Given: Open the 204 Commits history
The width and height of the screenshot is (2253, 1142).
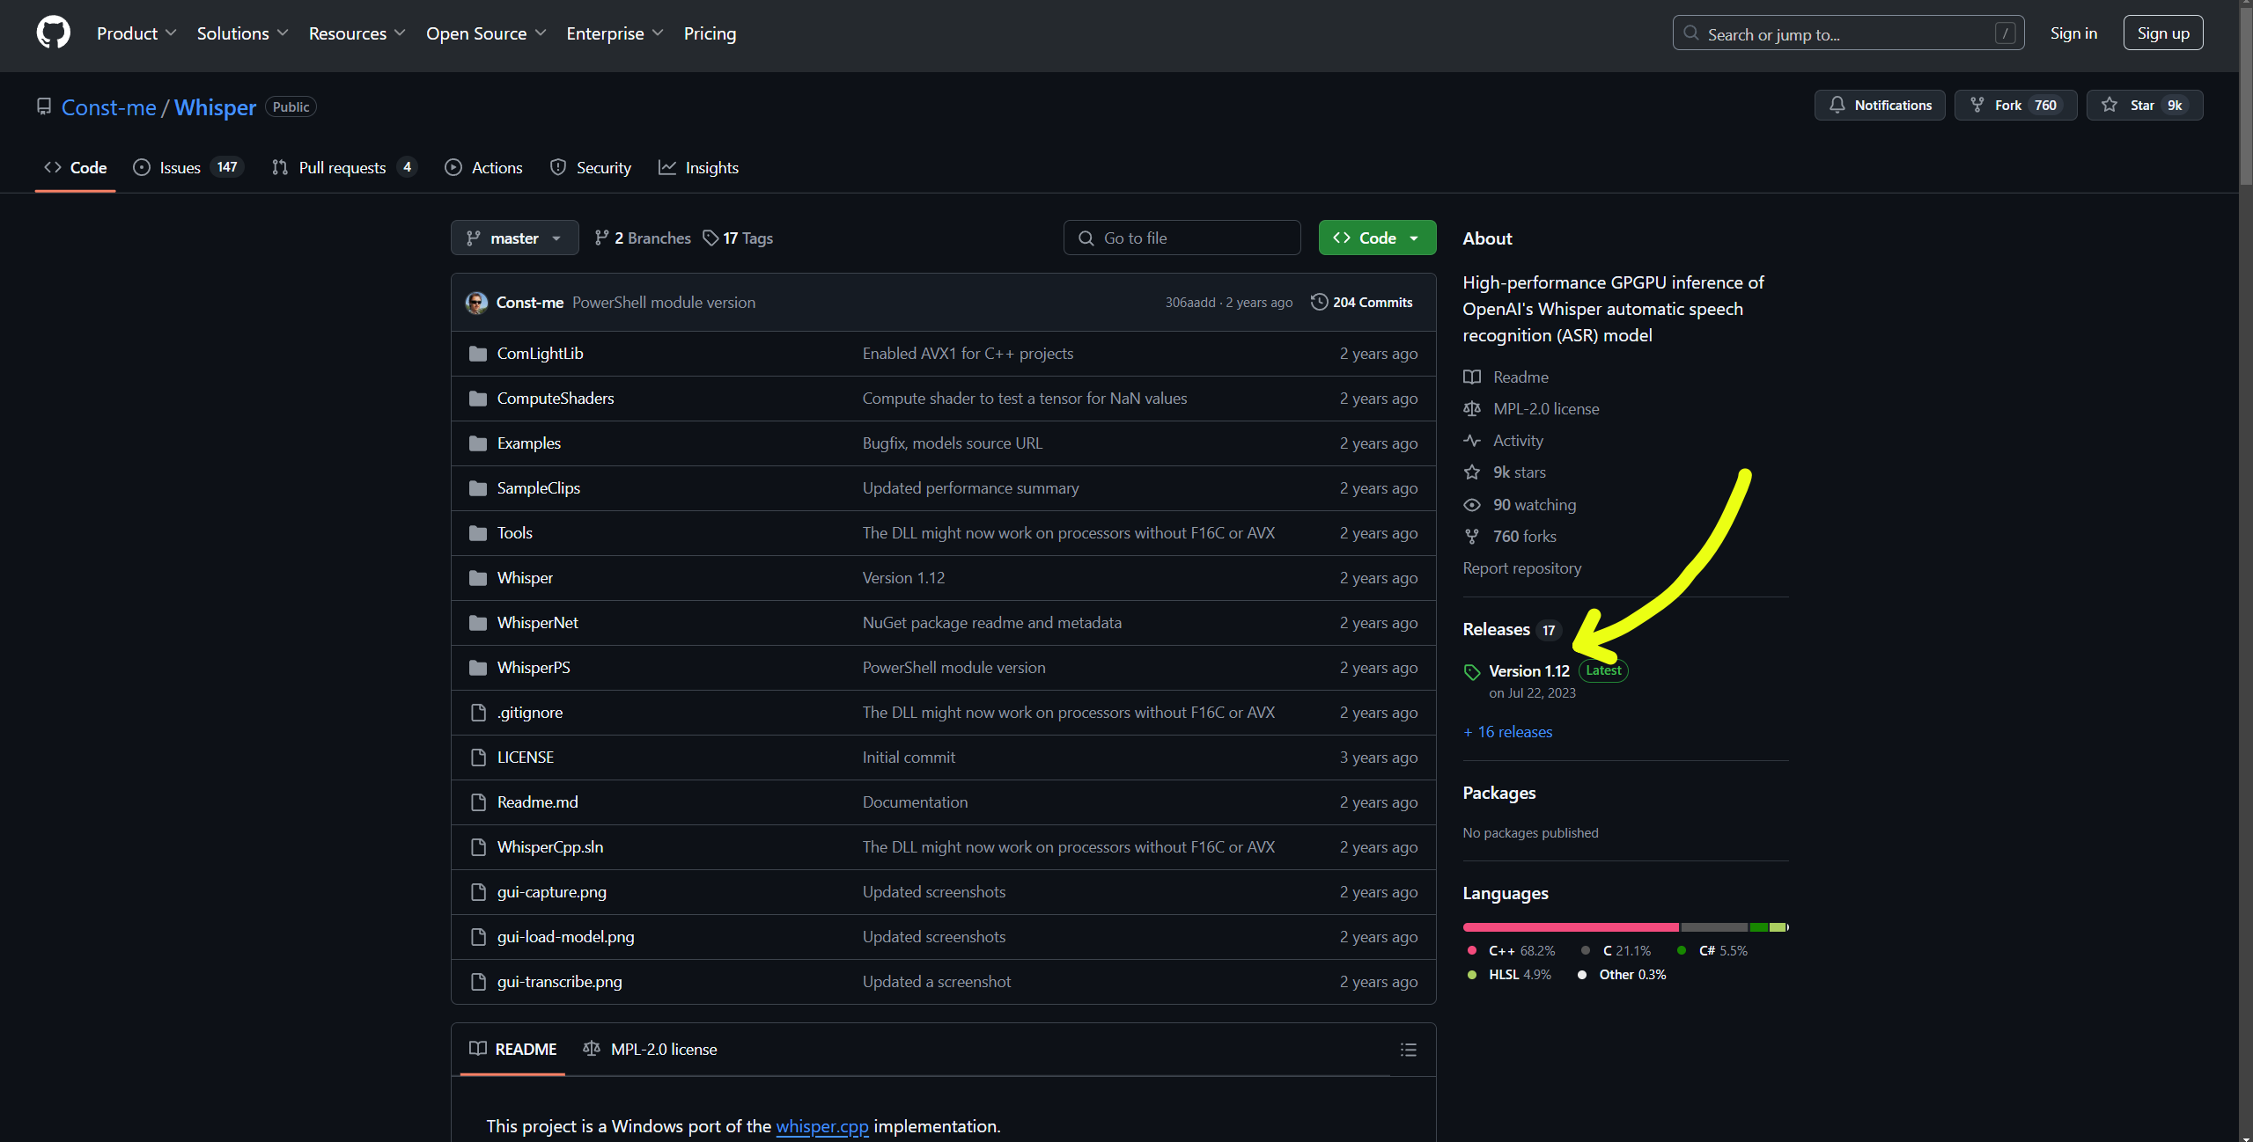Looking at the screenshot, I should click(1361, 302).
